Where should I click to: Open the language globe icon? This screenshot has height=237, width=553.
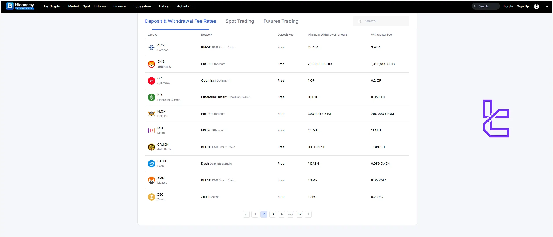coord(536,6)
